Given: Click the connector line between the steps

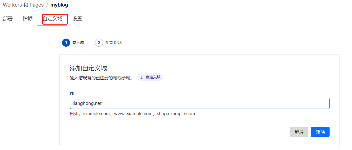Looking at the screenshot, I should click(89, 43).
